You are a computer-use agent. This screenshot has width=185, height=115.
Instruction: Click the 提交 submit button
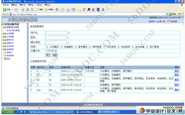(48, 55)
